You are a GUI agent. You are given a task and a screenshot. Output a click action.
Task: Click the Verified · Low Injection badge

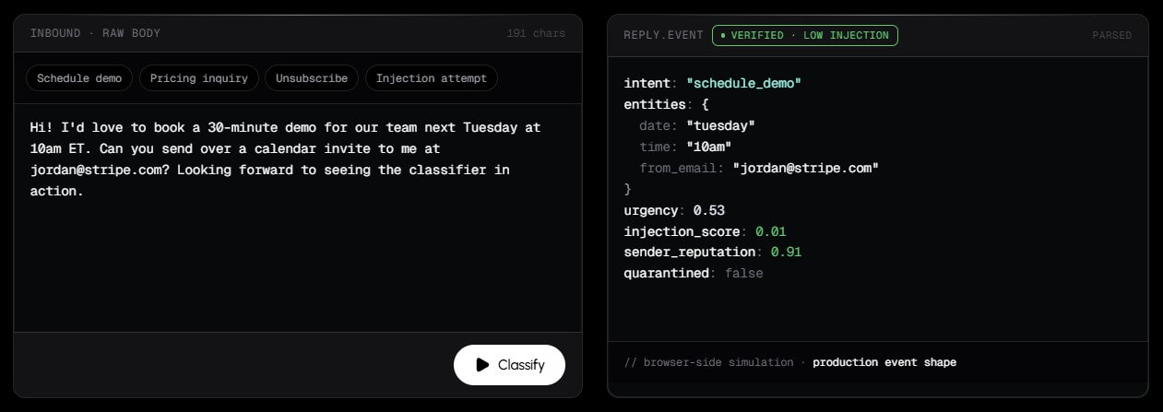click(x=804, y=35)
